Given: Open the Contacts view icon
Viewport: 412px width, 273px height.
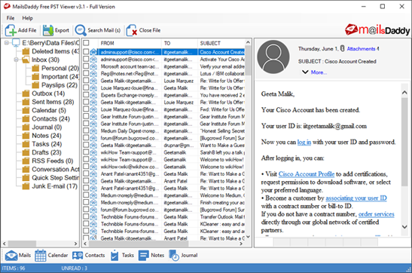Looking at the screenshot, I should tap(78, 255).
